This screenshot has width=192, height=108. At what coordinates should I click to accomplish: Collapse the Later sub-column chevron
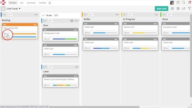(x=45, y=67)
